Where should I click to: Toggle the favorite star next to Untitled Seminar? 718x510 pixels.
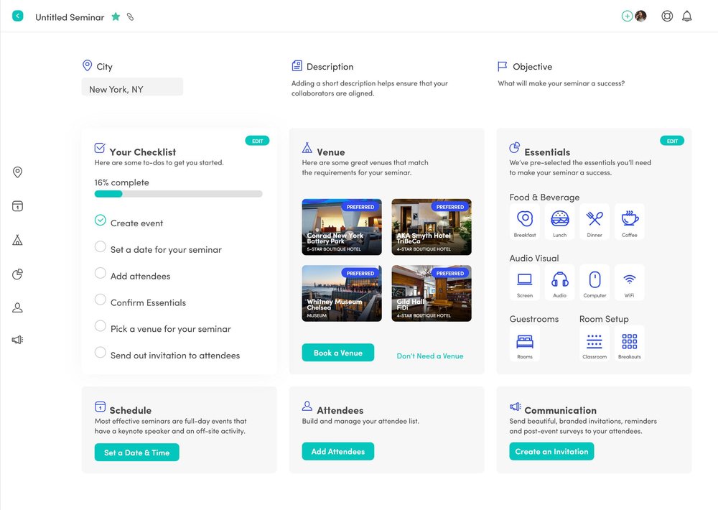[x=116, y=17]
